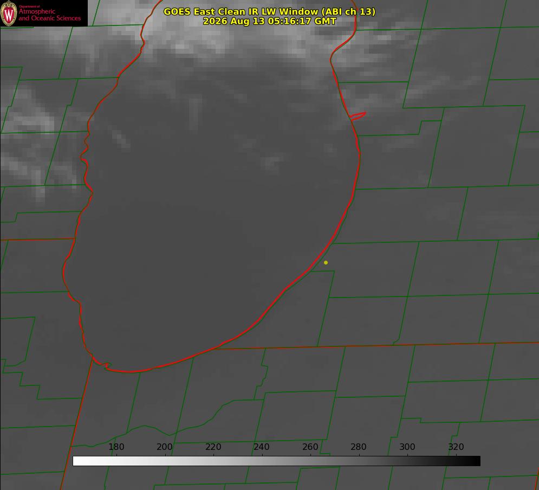The width and height of the screenshot is (539, 490).
Task: Click the 200 colorbar tick label
Action: pos(165,447)
